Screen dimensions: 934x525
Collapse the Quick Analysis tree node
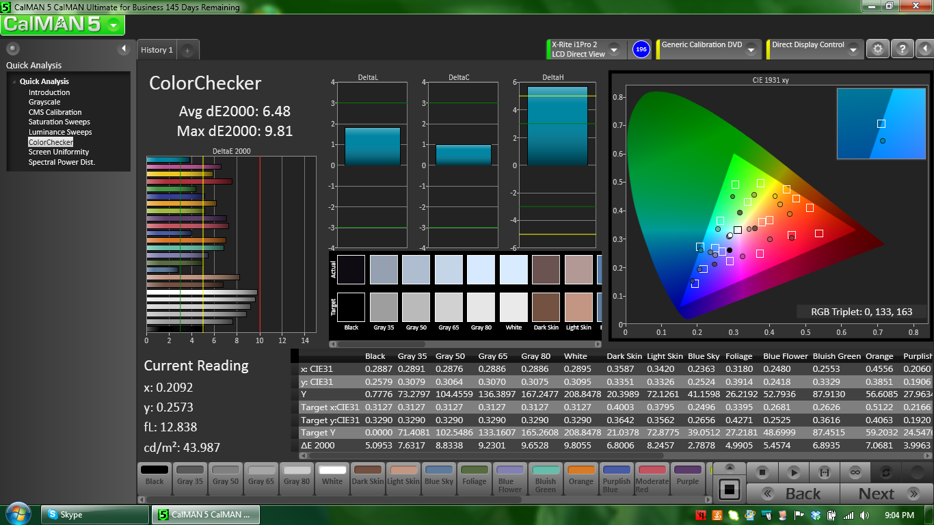(x=14, y=81)
